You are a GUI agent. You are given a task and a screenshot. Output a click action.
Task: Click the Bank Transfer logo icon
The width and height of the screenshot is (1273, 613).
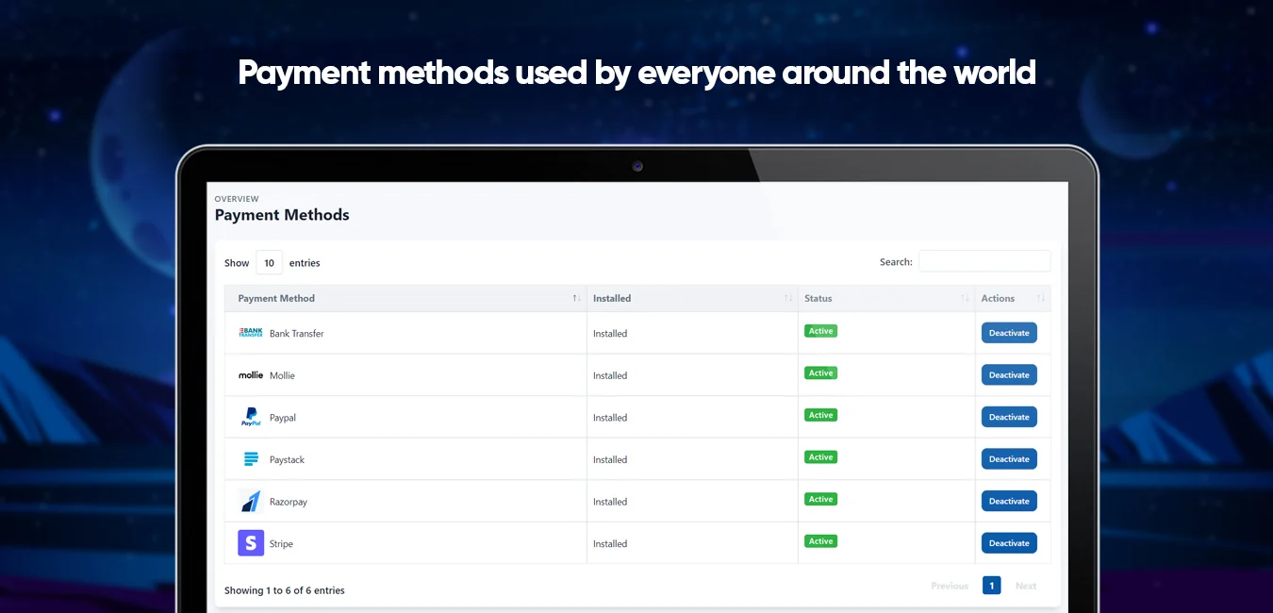click(250, 333)
